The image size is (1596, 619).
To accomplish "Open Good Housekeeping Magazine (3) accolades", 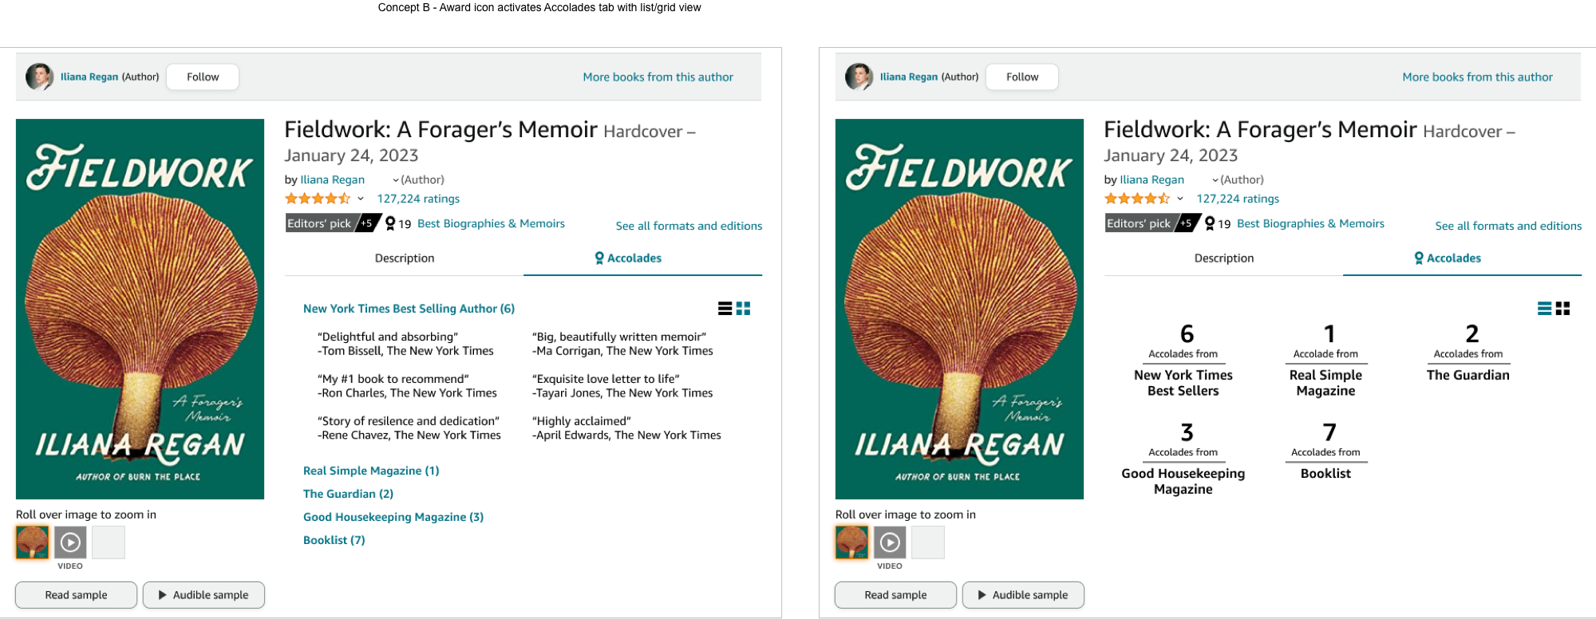I will (393, 517).
